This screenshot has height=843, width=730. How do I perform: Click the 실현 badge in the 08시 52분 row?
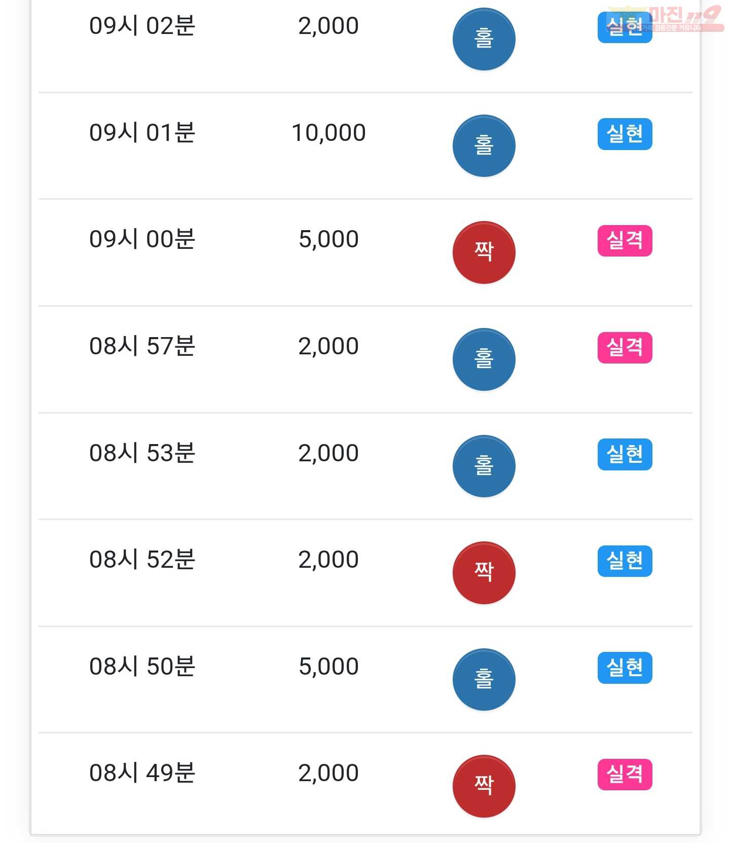pos(625,561)
